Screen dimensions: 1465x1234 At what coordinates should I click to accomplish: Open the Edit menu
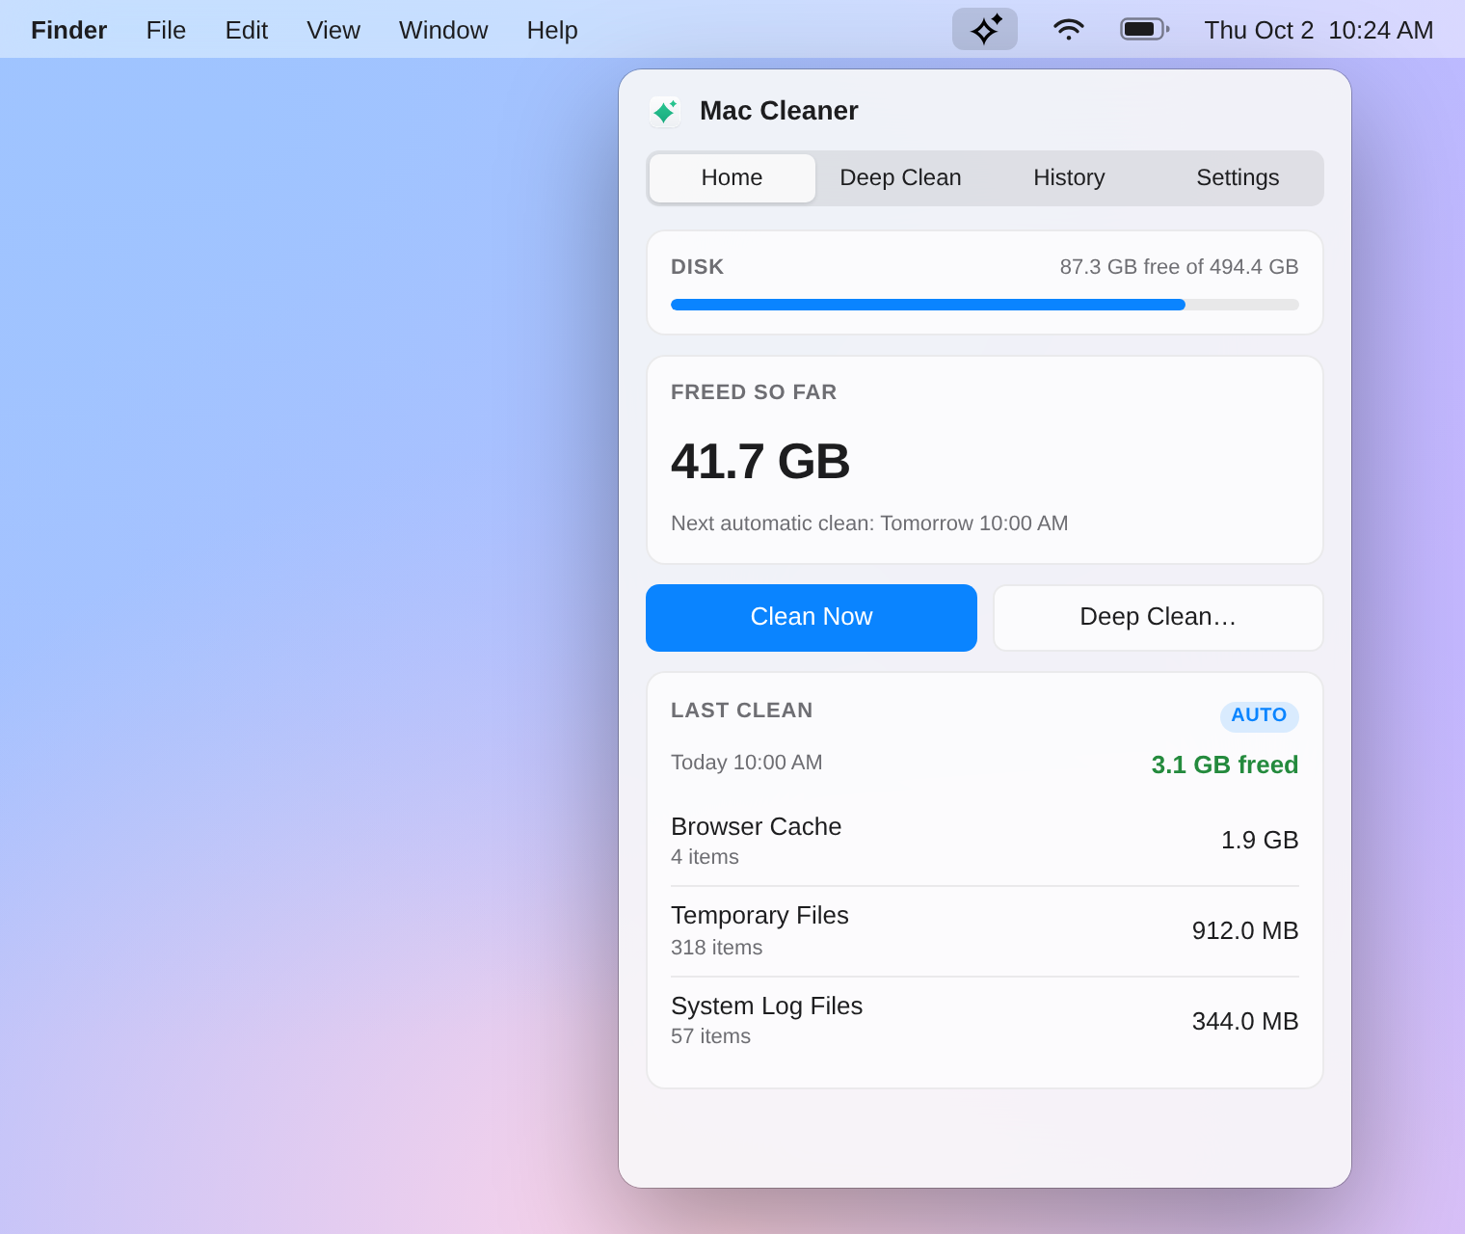pyautogui.click(x=247, y=30)
